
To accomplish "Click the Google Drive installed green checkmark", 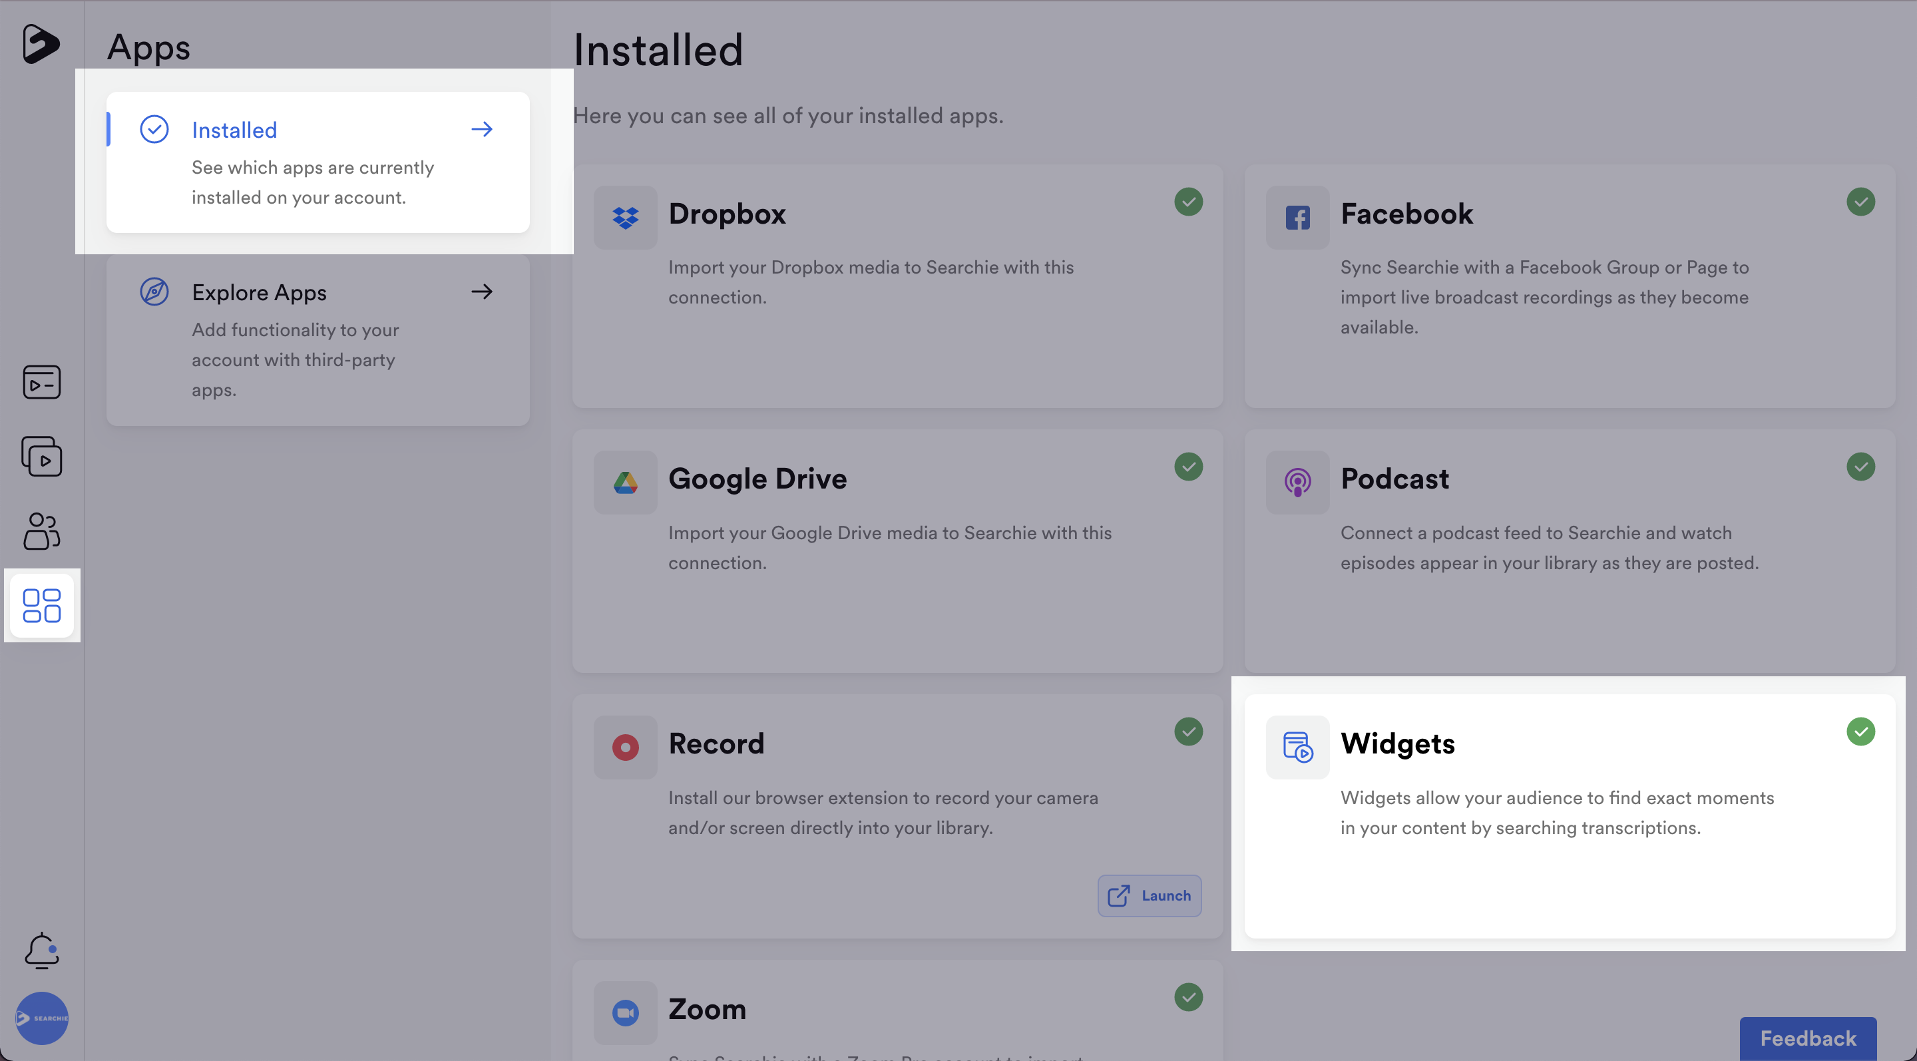I will 1188,467.
